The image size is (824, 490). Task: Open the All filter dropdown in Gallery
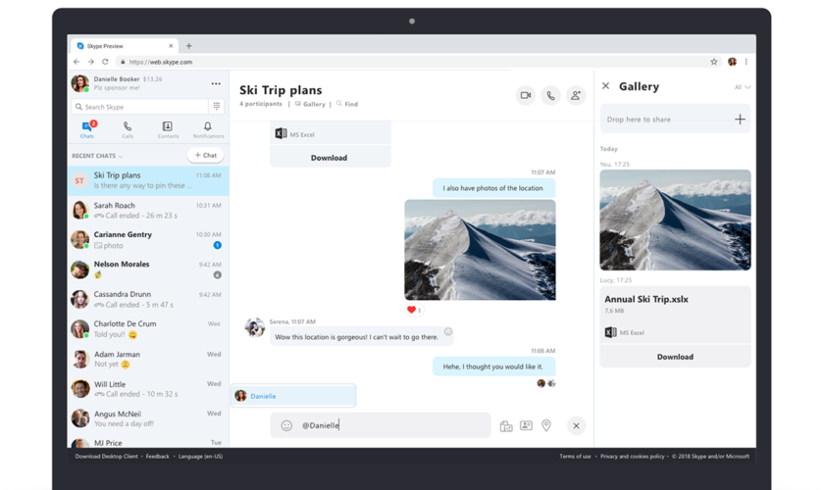coord(742,87)
